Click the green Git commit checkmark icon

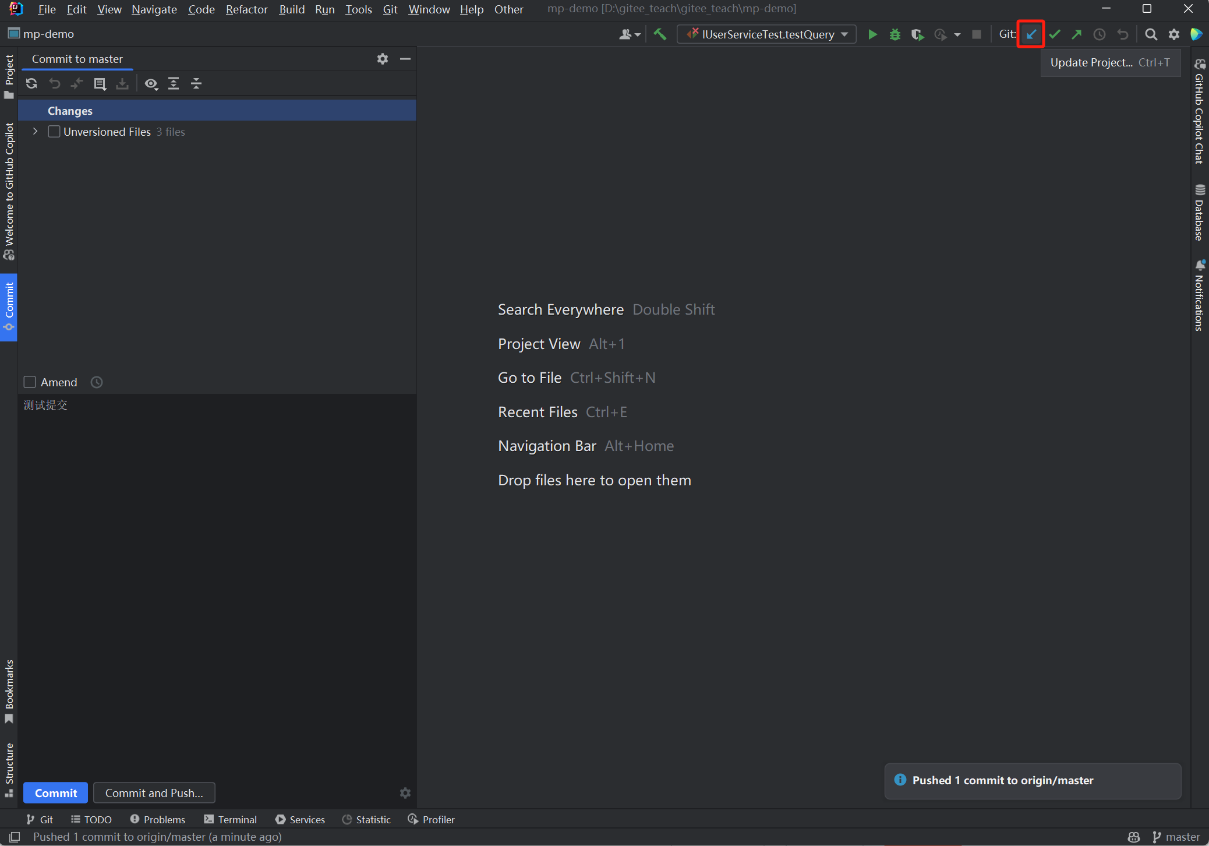1054,34
